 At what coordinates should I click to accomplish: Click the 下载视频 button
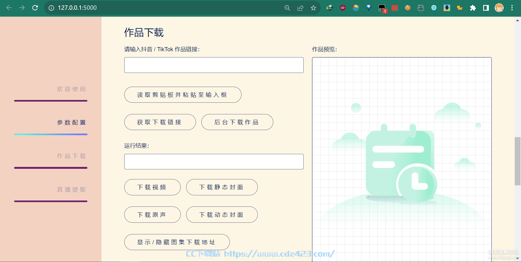click(x=152, y=187)
